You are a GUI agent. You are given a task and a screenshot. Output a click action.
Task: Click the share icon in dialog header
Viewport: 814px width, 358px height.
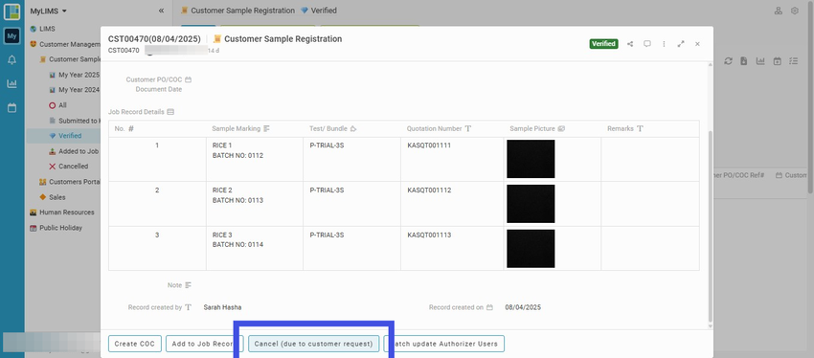click(630, 44)
